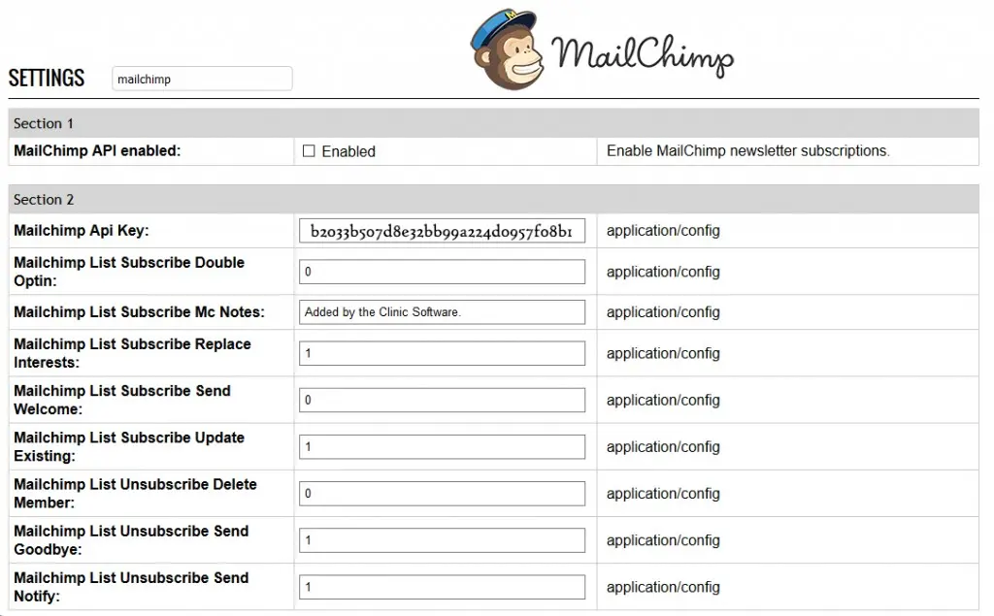Viewport: 994px width, 616px height.
Task: Click the SETTINGS page heading
Action: pyautogui.click(x=47, y=79)
